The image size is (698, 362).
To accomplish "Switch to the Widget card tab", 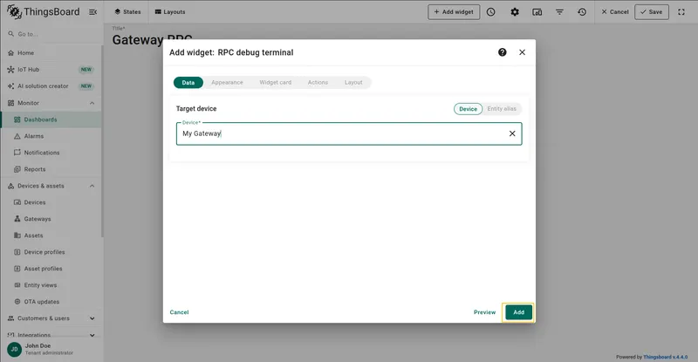I will coord(275,82).
